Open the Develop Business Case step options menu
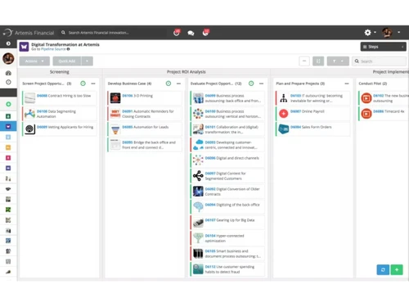The width and height of the screenshot is (409, 307). tap(178, 84)
